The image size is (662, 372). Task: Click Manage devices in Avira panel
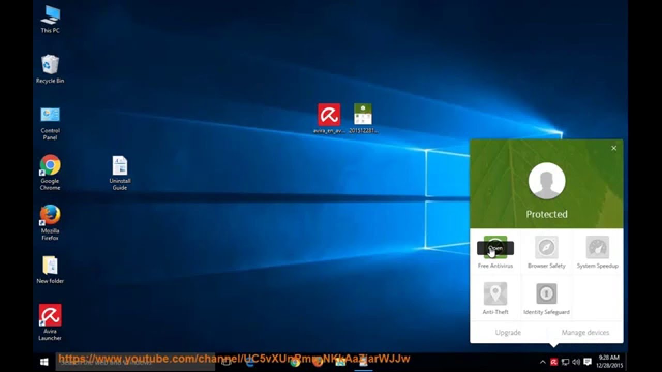(x=585, y=332)
